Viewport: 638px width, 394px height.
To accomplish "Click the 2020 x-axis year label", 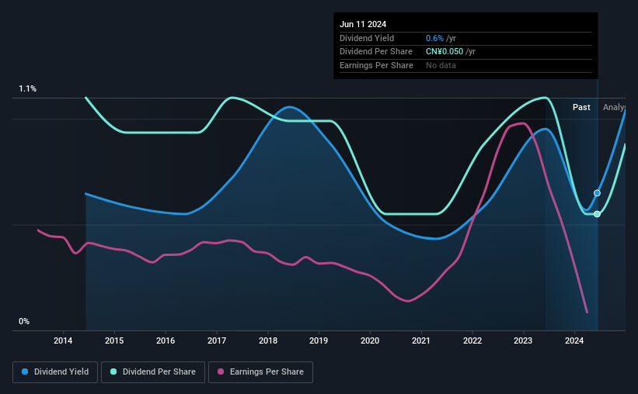I will pyautogui.click(x=370, y=340).
